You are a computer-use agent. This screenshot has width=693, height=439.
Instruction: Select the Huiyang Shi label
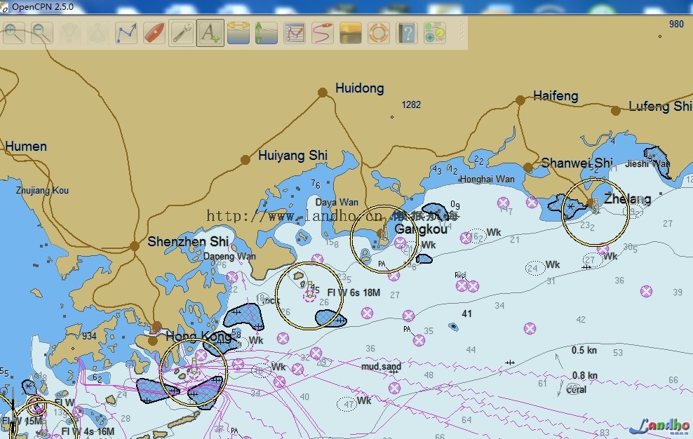[292, 156]
